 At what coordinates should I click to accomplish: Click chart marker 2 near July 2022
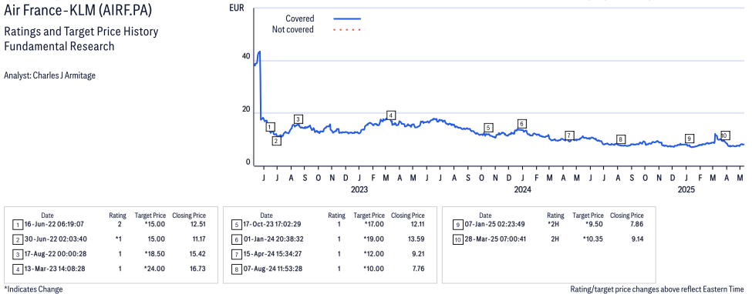tap(277, 141)
